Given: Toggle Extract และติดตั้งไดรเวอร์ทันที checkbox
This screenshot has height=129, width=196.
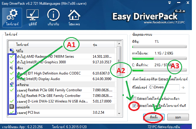Looking at the screenshot, I should (135, 106).
